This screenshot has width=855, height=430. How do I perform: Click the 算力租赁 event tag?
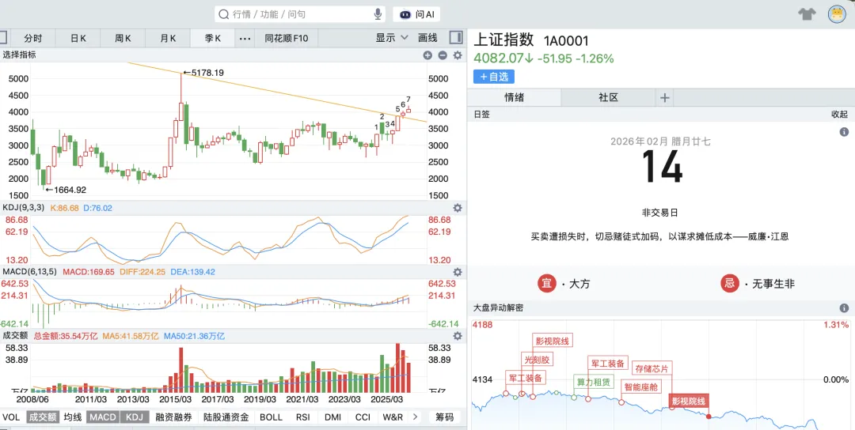point(594,382)
